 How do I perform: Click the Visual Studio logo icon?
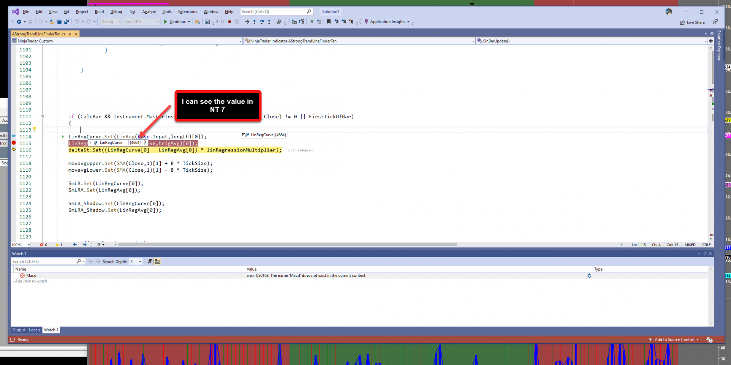pyautogui.click(x=16, y=12)
